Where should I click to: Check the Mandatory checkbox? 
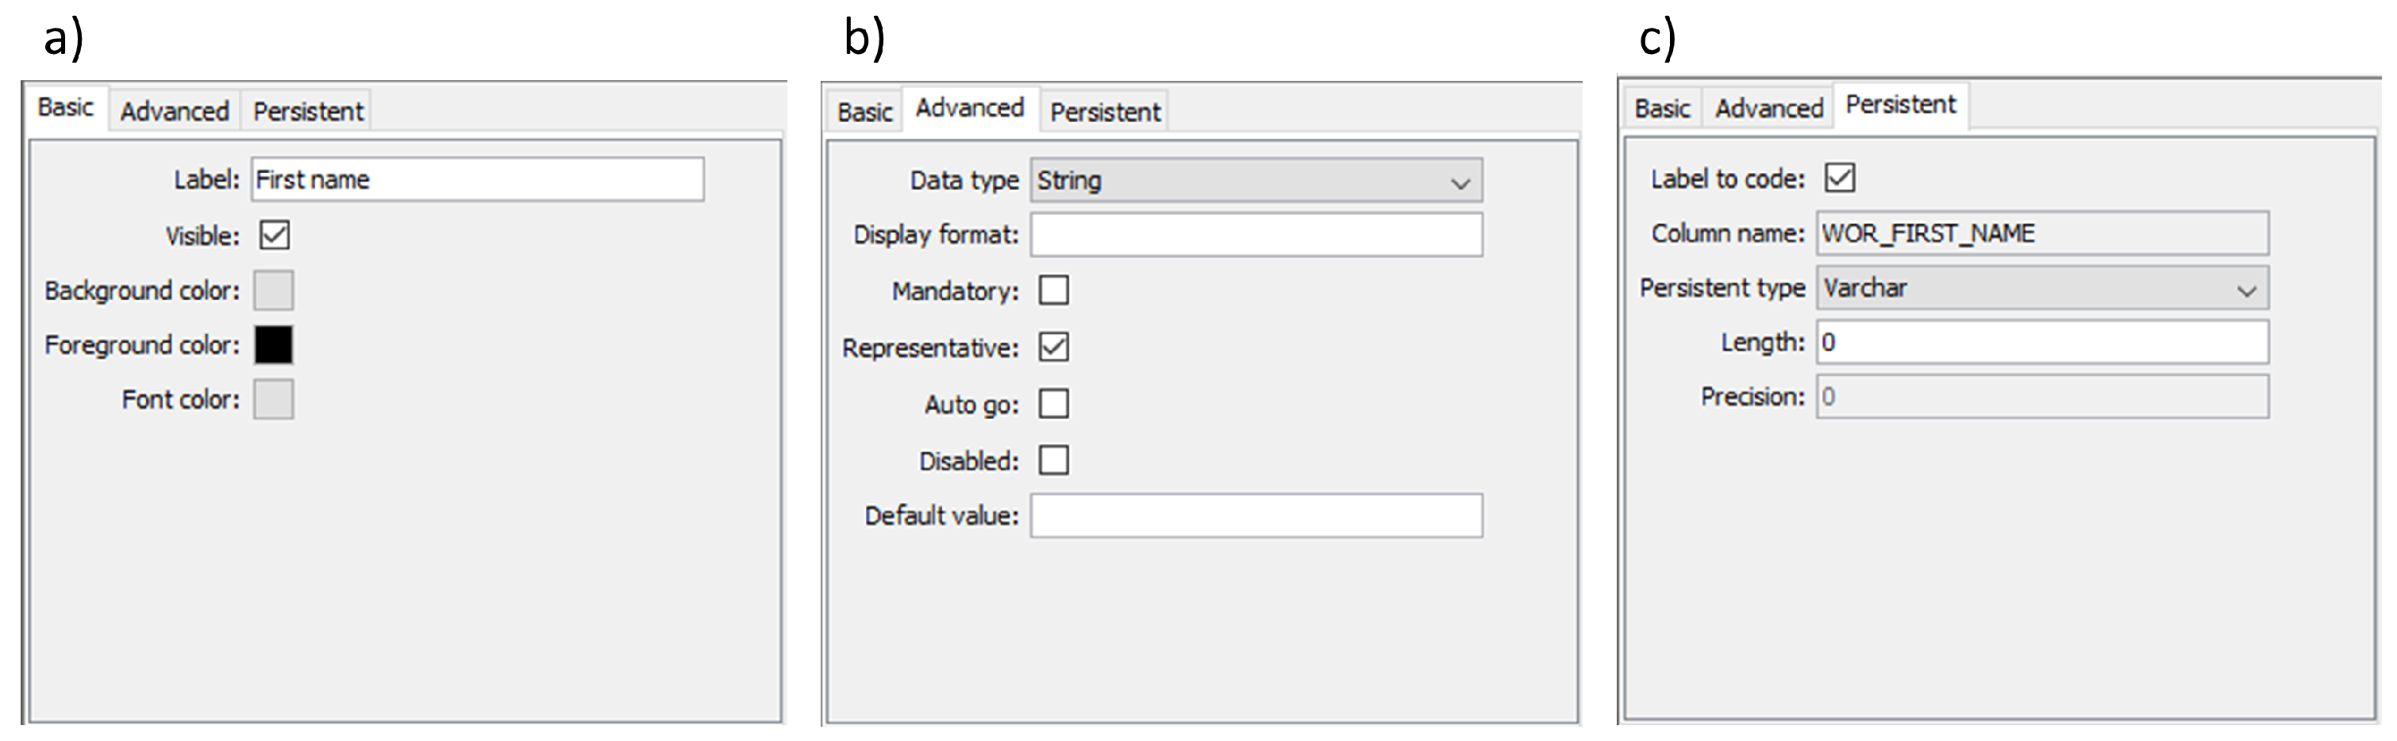(x=1053, y=290)
